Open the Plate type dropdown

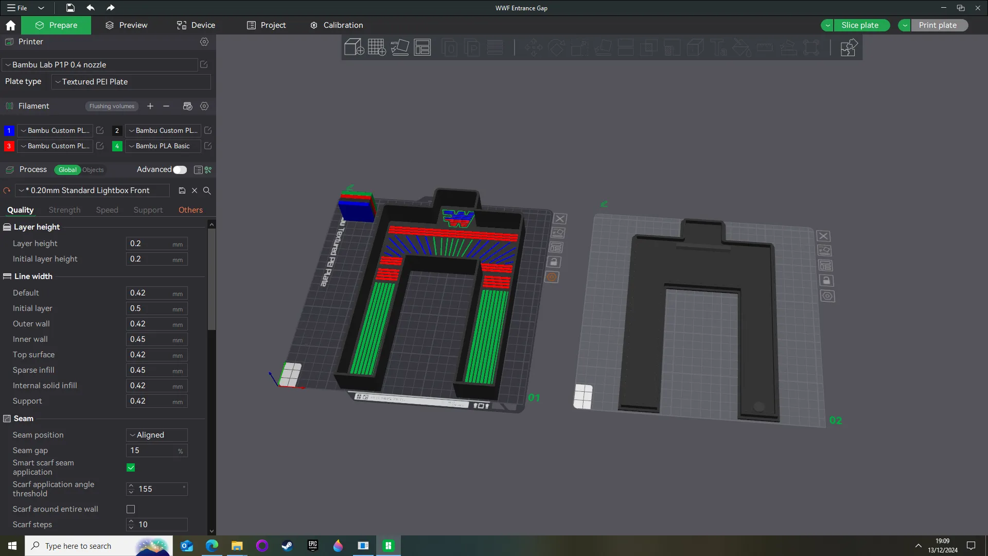point(131,82)
